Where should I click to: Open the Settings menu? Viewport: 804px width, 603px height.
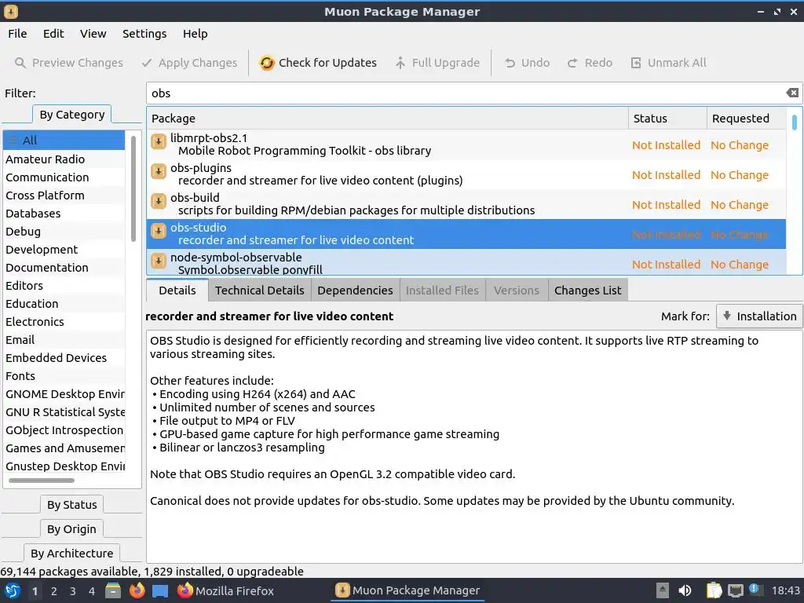(x=144, y=34)
